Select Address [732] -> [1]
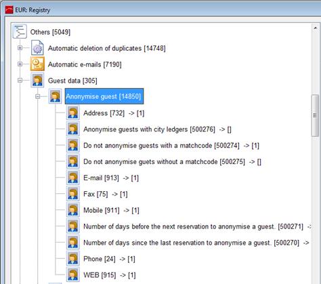The height and width of the screenshot is (284, 321). [x=114, y=113]
